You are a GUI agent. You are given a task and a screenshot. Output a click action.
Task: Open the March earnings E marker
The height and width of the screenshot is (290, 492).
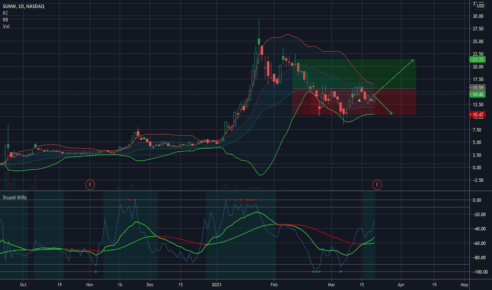tap(377, 185)
